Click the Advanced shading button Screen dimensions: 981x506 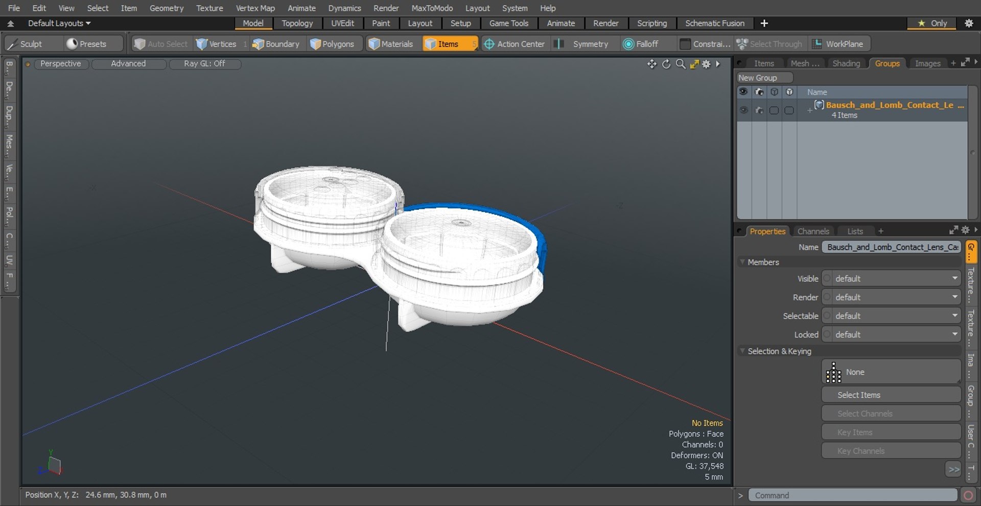[x=128, y=64]
